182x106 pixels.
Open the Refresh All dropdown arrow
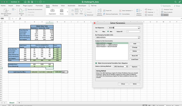(24, 11)
